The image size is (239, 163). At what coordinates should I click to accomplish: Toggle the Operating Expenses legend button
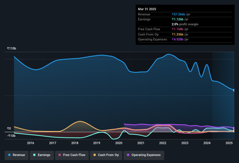tap(144, 155)
